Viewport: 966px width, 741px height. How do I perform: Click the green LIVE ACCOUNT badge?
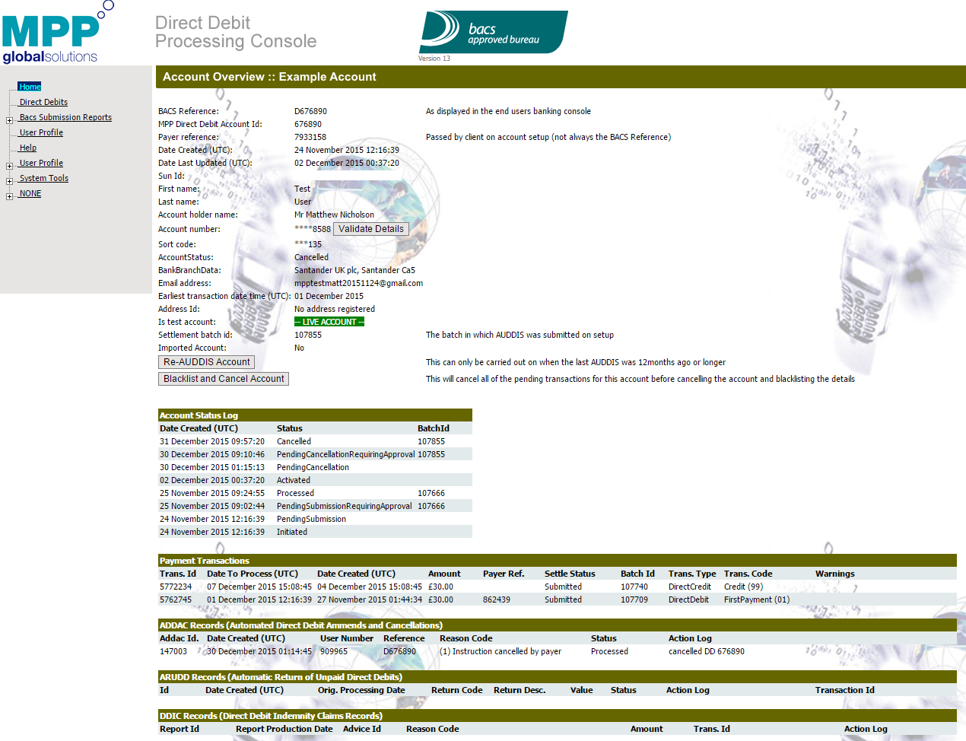[329, 322]
